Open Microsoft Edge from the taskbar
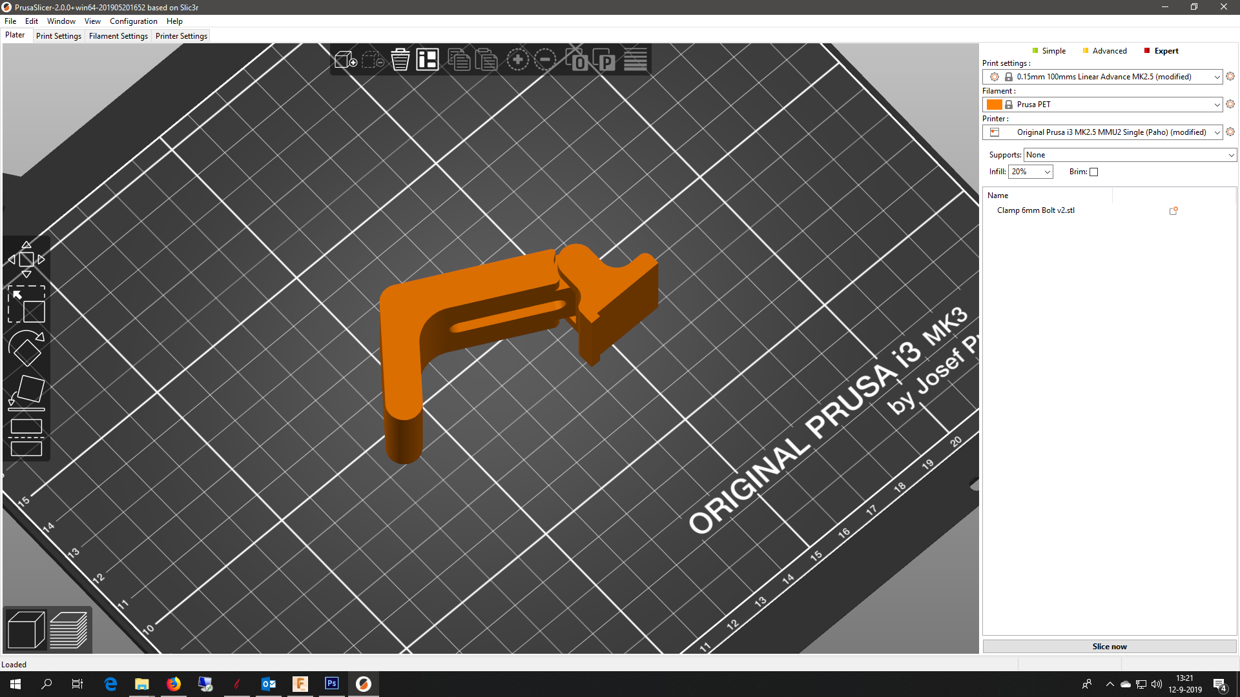The height and width of the screenshot is (697, 1240). click(x=110, y=684)
